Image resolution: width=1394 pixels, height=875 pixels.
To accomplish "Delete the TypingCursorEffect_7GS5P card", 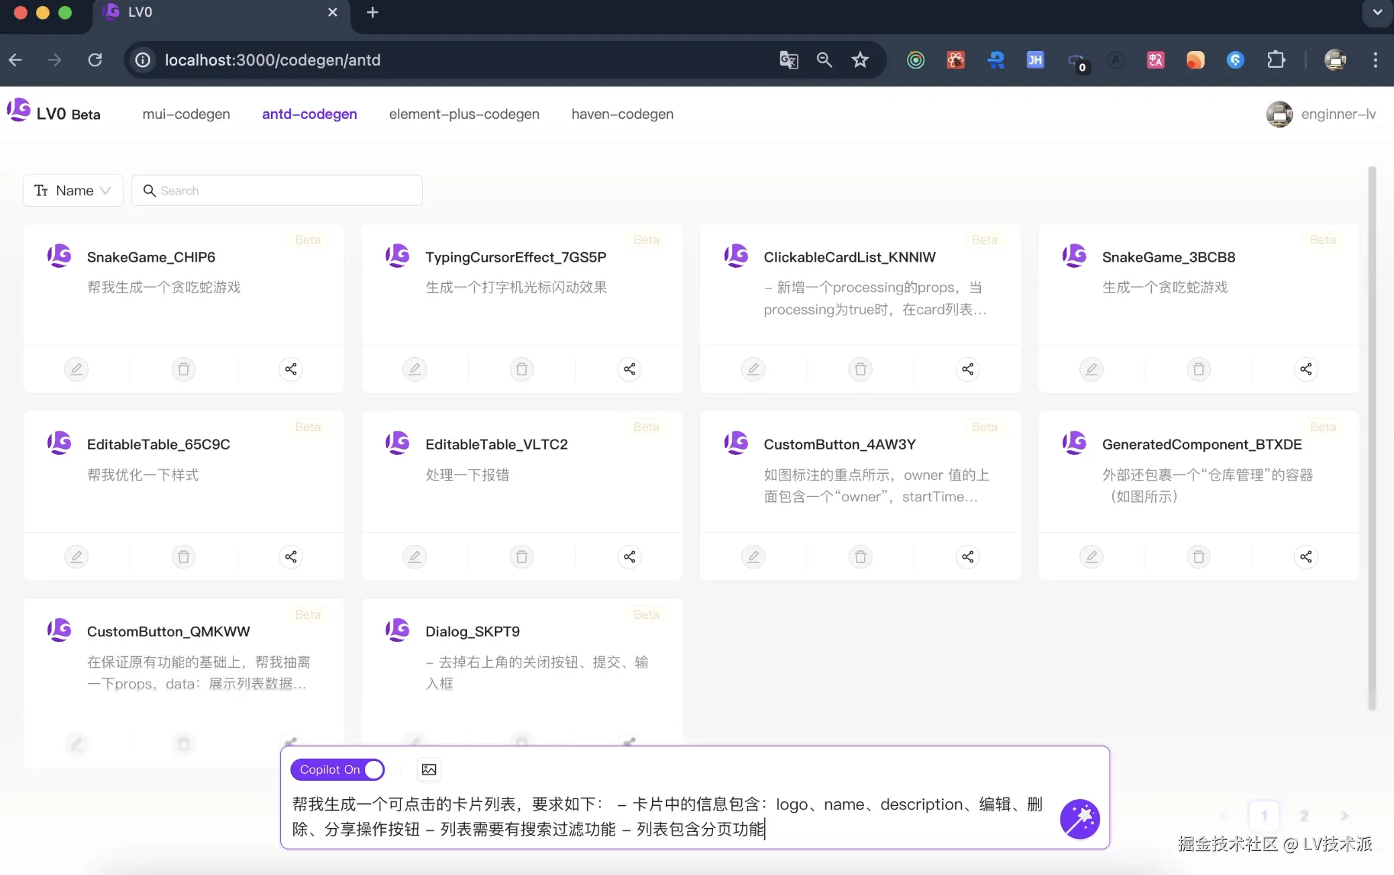I will click(522, 369).
